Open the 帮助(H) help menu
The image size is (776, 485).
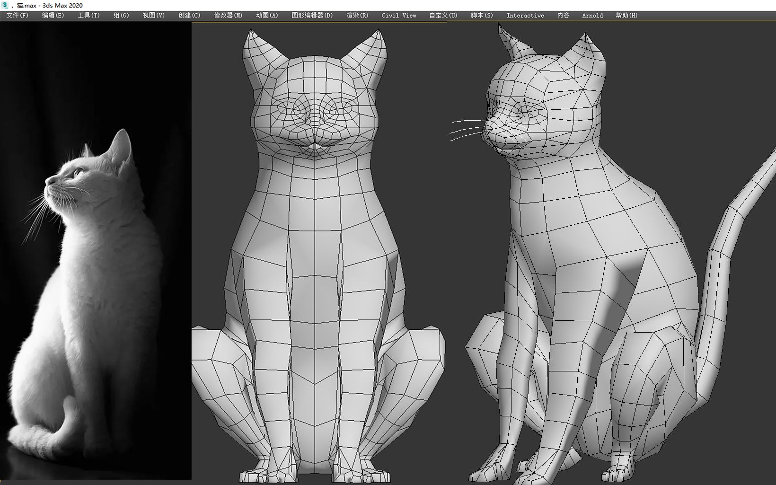tap(626, 15)
